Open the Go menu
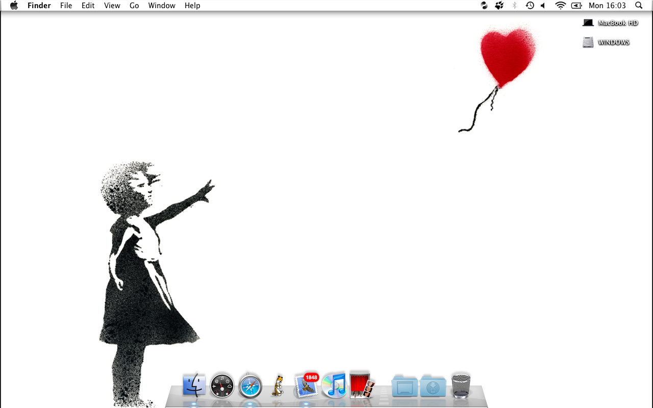Image resolution: width=653 pixels, height=408 pixels. (x=134, y=6)
